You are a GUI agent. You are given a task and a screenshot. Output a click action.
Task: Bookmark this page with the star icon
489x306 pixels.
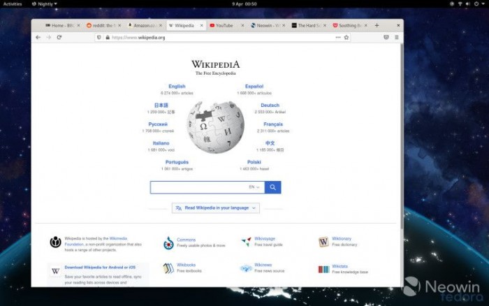(x=346, y=37)
